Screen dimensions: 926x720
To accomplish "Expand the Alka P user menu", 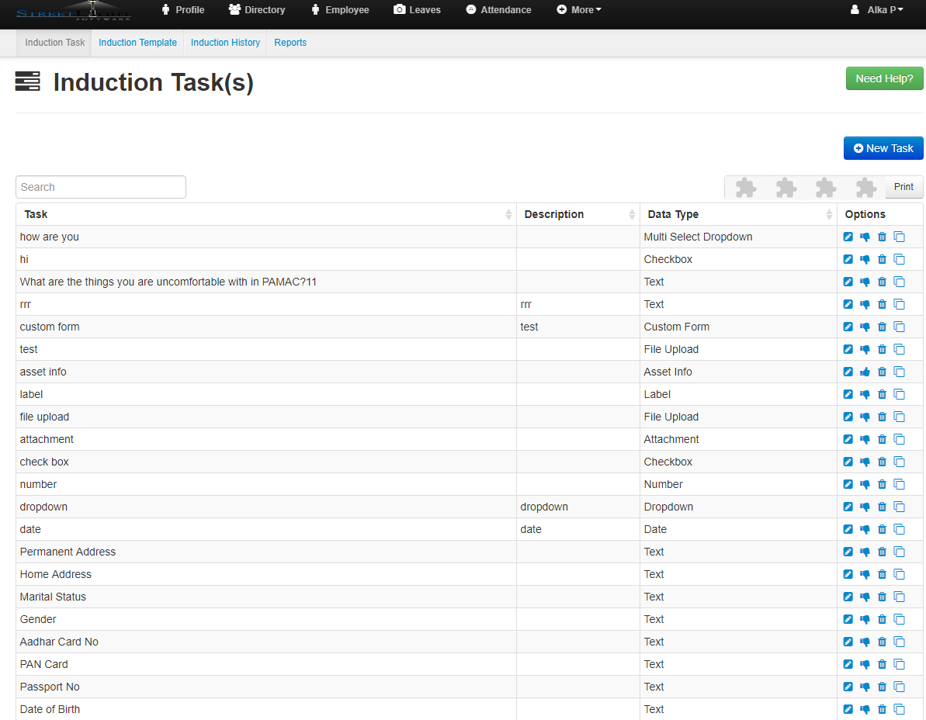I will click(877, 10).
